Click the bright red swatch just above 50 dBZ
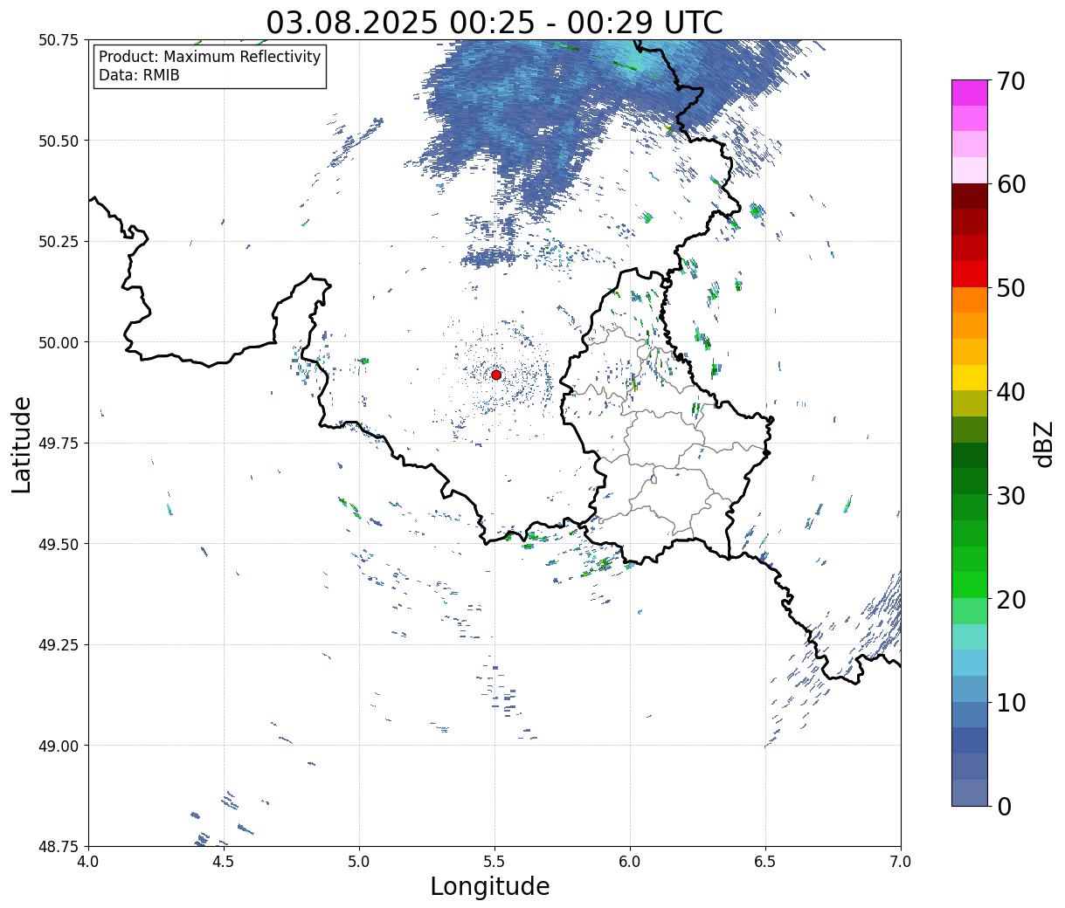Screen dimensions: 1065x908 point(970,274)
